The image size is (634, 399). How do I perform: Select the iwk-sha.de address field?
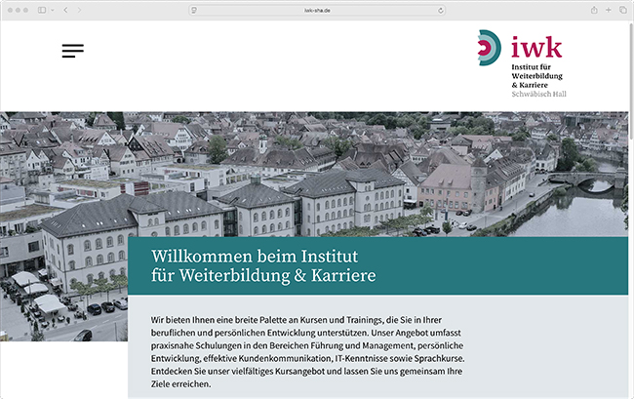point(317,10)
